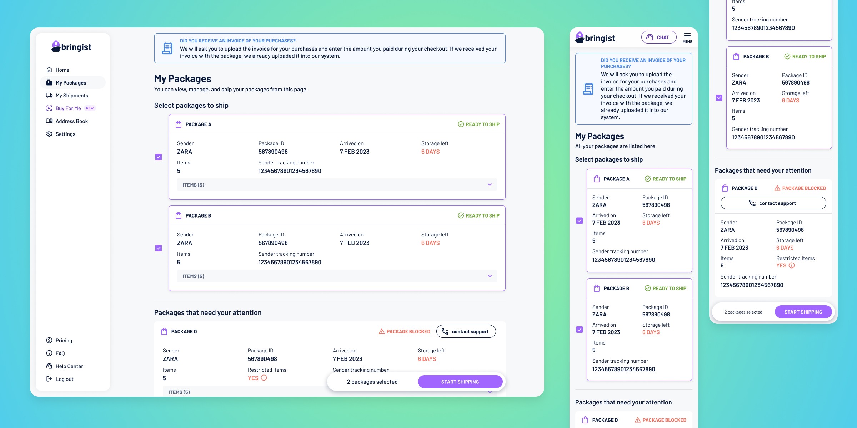Click the restricted items info icon
This screenshot has height=428, width=857.
click(x=264, y=378)
